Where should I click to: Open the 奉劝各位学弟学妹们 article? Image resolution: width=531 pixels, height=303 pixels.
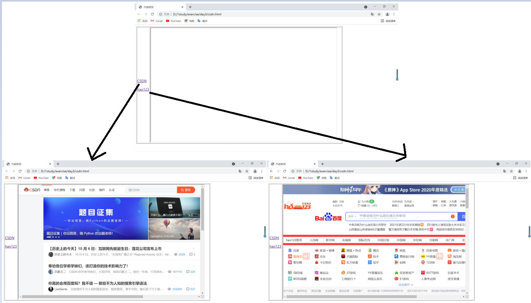[x=88, y=266]
